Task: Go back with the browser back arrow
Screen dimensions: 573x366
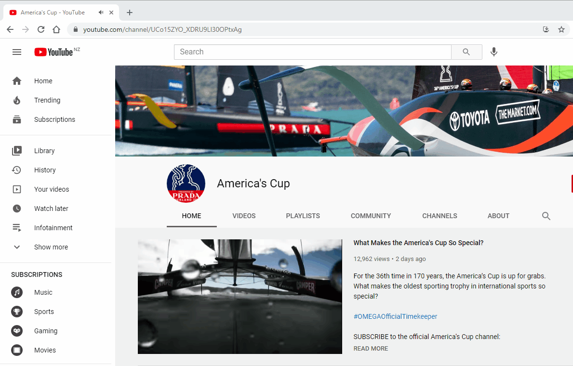Action: tap(10, 29)
